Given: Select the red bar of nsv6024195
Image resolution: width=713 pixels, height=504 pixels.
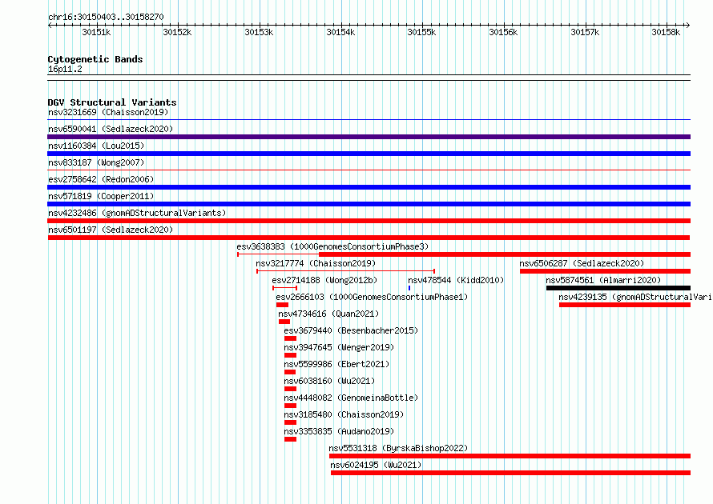Looking at the screenshot, I should 510,473.
